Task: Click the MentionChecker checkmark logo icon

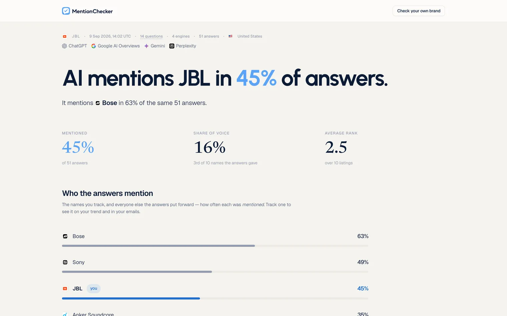Action: (x=66, y=11)
